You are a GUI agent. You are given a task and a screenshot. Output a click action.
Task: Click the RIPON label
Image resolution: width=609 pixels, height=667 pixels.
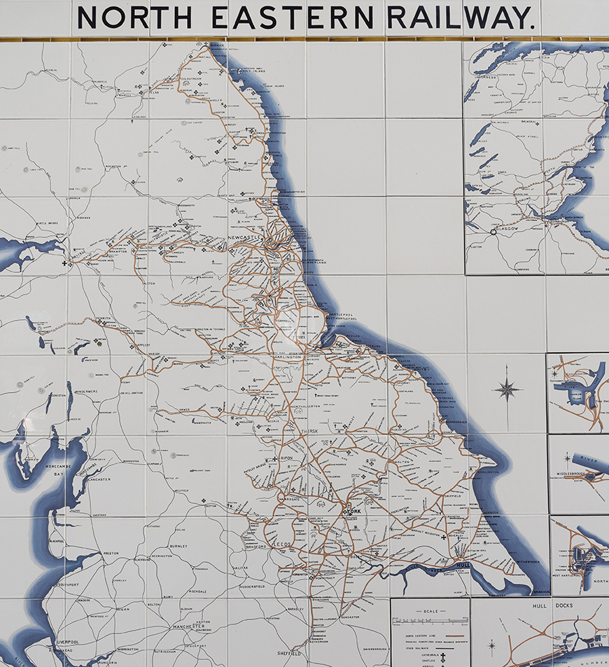286,458
